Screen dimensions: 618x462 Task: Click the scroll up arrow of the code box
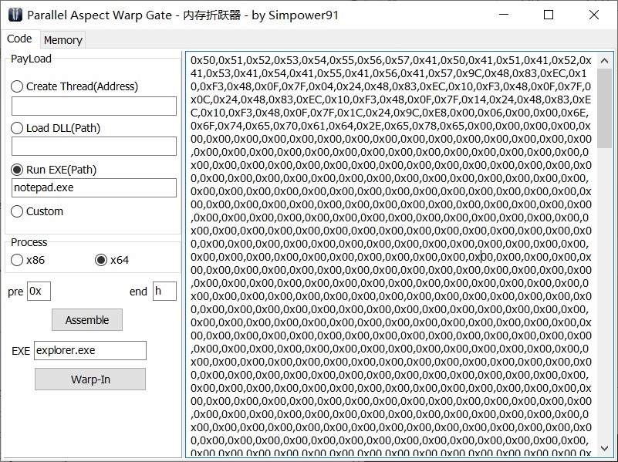(x=605, y=61)
